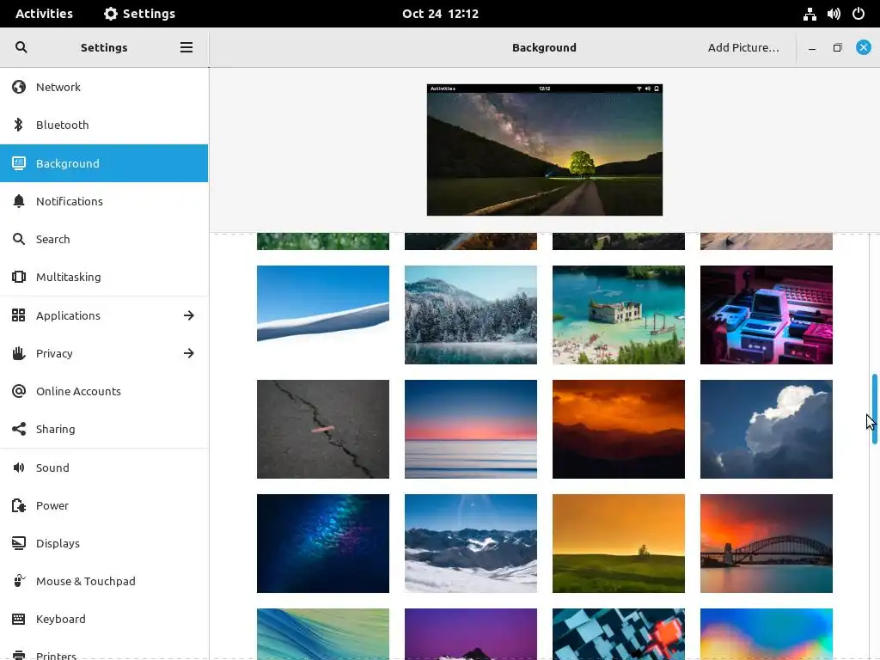This screenshot has width=880, height=660.
Task: Open network status icon in top bar
Action: coord(810,14)
